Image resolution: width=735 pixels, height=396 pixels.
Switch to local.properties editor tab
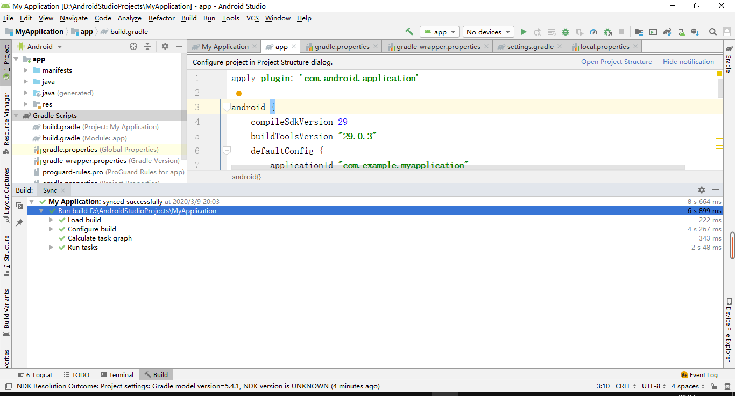coord(604,46)
